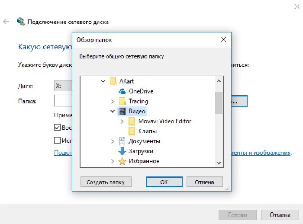The width and height of the screenshot is (303, 224).
Task: Expand the Избранное tree node
Action: (113, 161)
